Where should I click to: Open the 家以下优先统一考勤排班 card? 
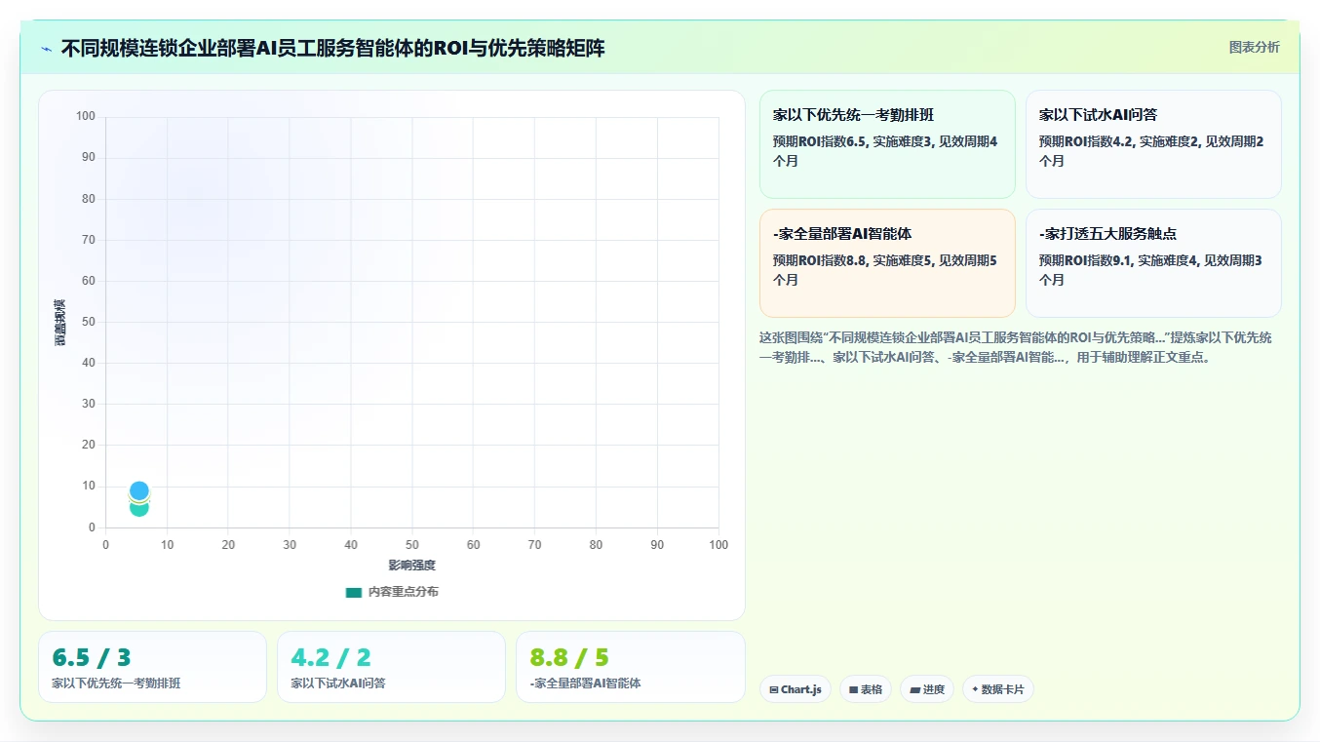coord(887,144)
